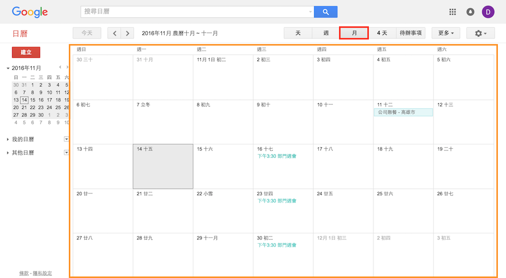Collapse the 2016年11月 mini calendar
Viewport: 506px width, 278px height.
click(x=8, y=68)
